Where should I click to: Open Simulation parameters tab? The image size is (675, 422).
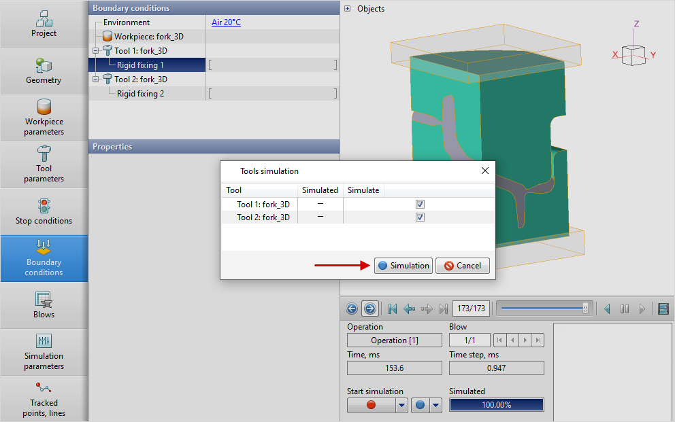pos(44,351)
